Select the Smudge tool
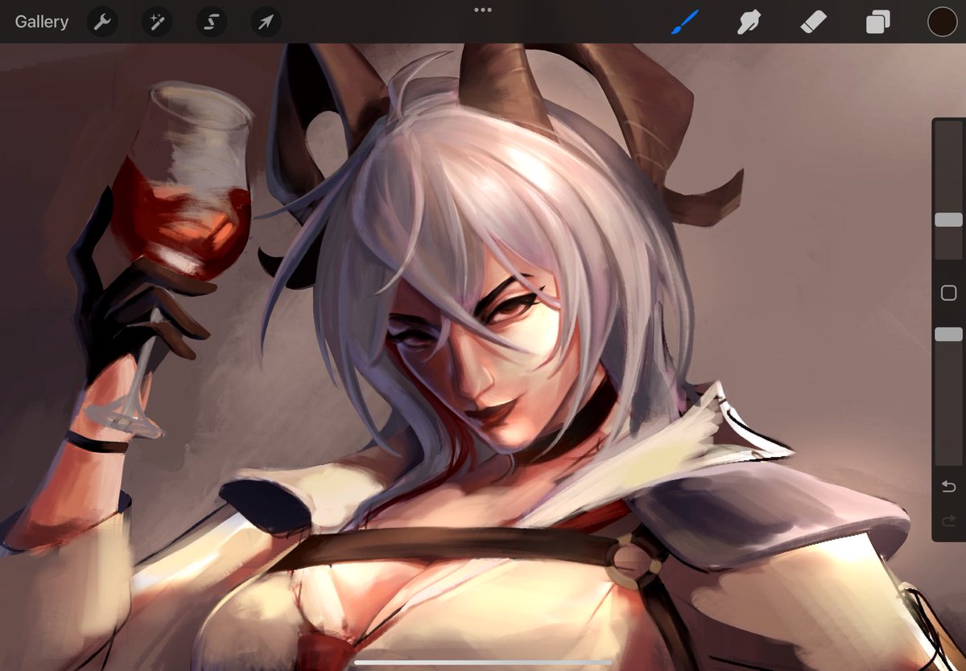The width and height of the screenshot is (966, 671). [x=749, y=22]
